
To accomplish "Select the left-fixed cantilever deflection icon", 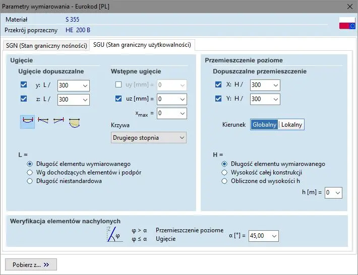I will coord(43,122).
